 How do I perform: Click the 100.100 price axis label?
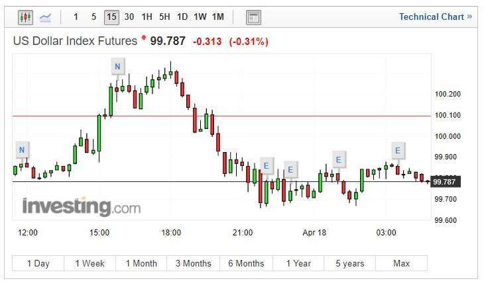tap(448, 116)
